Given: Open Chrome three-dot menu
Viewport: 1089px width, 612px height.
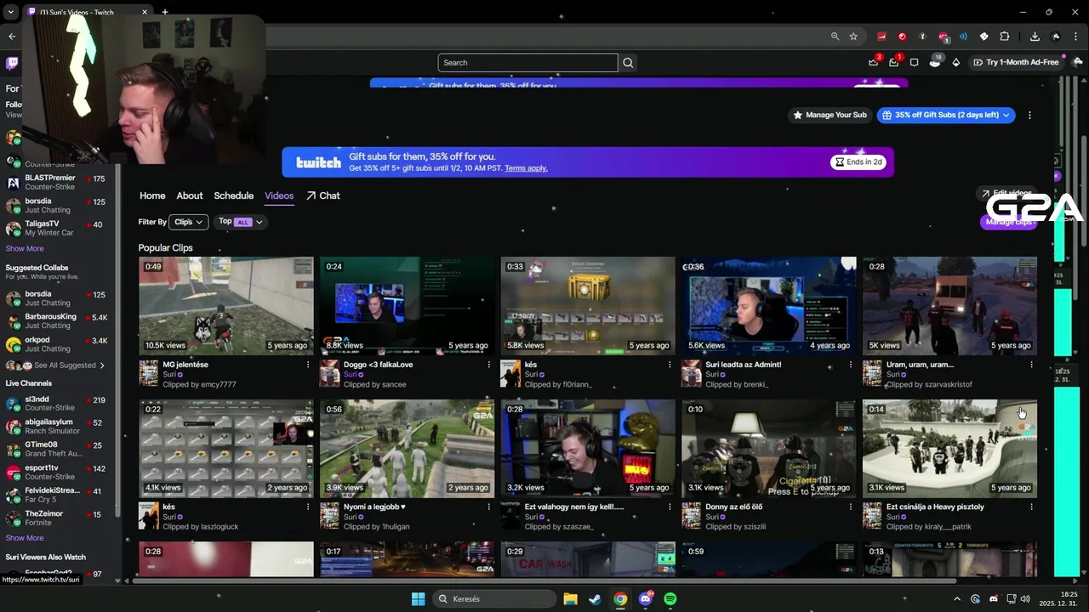Looking at the screenshot, I should point(1076,37).
